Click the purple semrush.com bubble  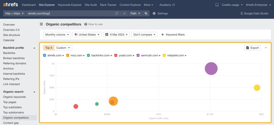(211, 69)
